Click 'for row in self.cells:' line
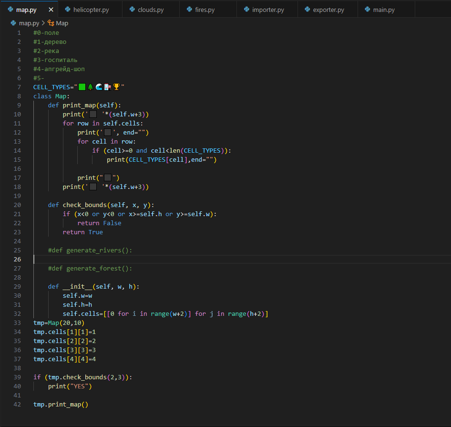The width and height of the screenshot is (451, 427). (x=103, y=123)
